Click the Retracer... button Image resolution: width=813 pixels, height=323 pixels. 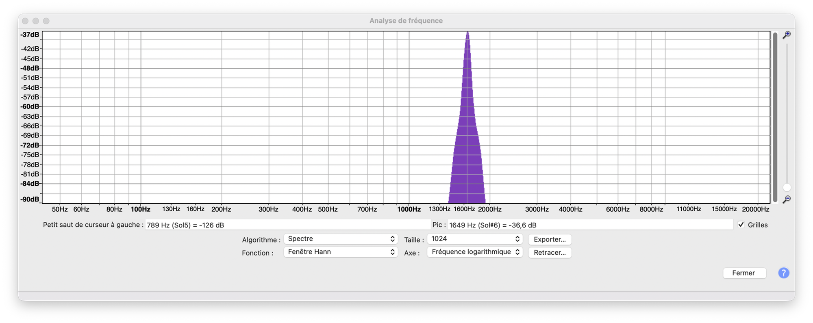point(550,253)
